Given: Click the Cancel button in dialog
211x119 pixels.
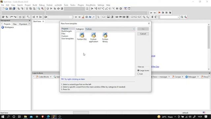Looking at the screenshot, I should point(143,34).
